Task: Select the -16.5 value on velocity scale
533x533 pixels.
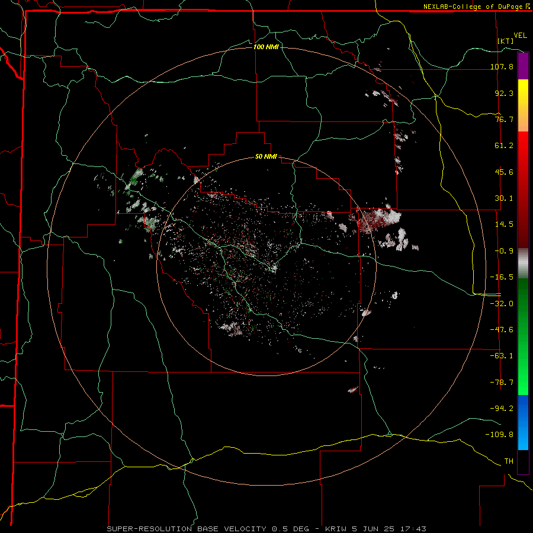Action: (x=502, y=277)
